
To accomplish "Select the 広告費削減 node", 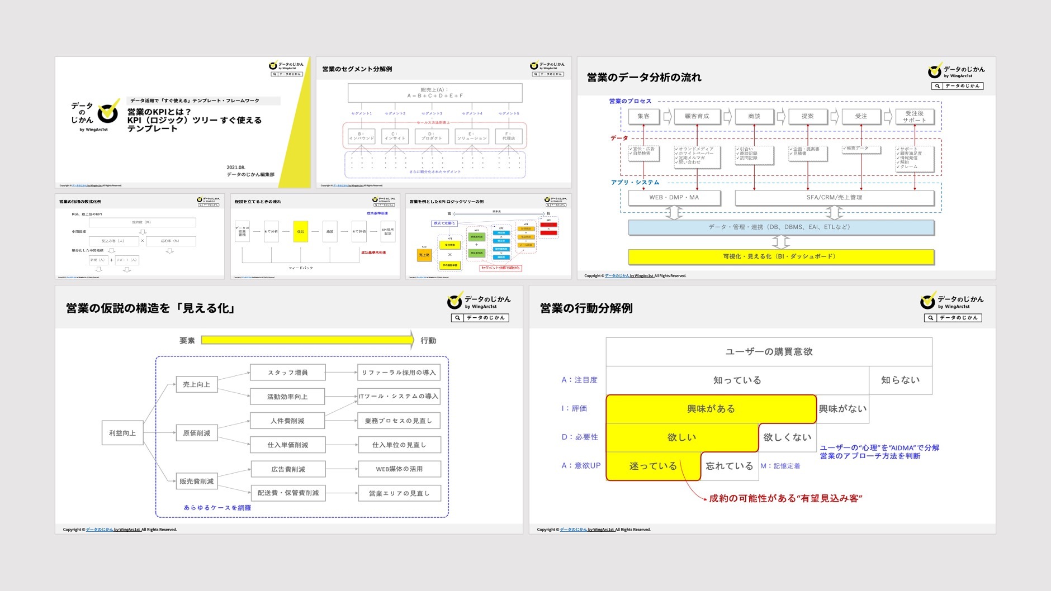I will 288,469.
